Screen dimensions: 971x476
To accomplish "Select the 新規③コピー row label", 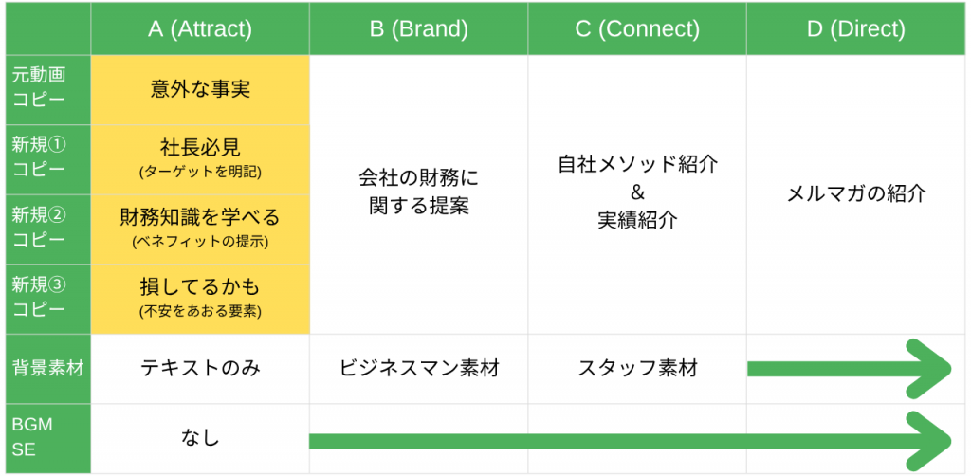I will (48, 300).
